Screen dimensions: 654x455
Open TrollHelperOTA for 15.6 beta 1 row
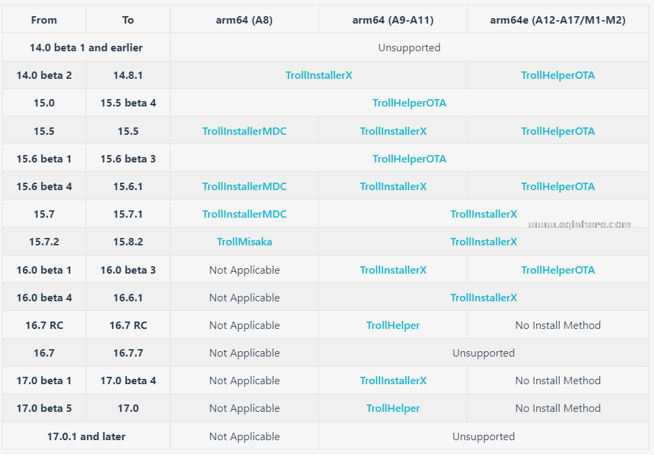[409, 159]
